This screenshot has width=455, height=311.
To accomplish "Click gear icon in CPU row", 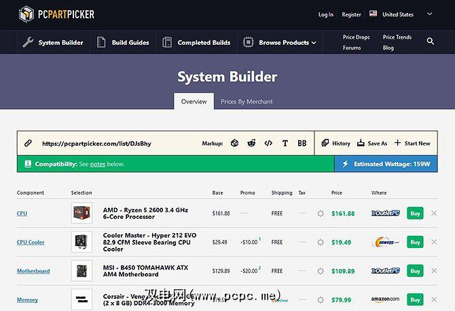I will tap(321, 213).
